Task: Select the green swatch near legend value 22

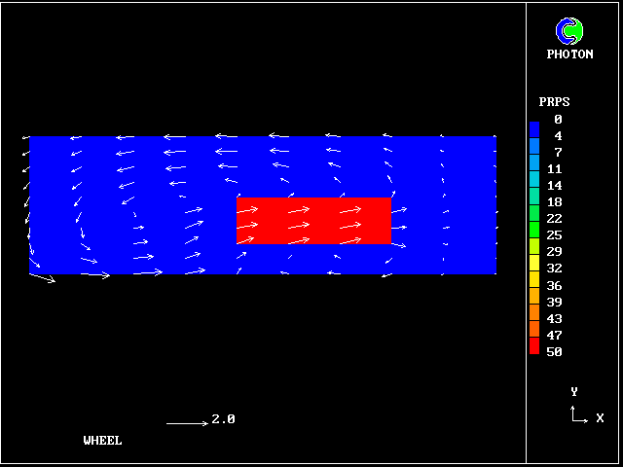Action: coord(534,228)
